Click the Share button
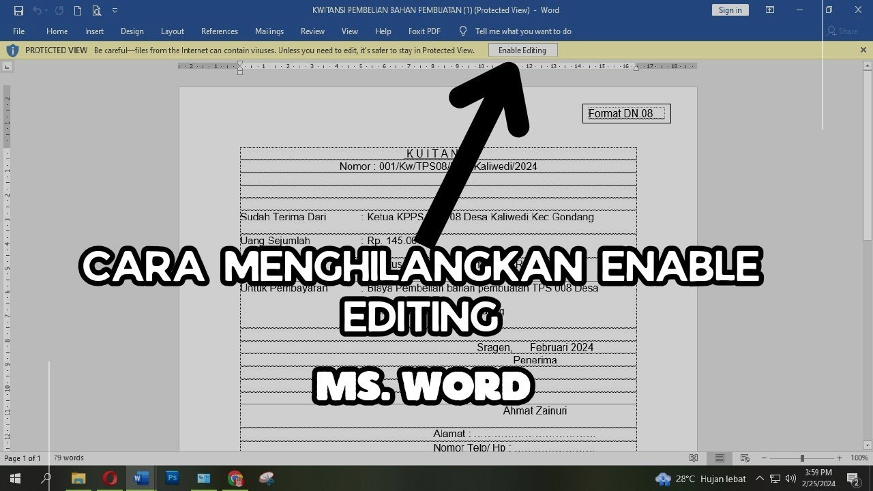873x491 pixels. point(842,31)
